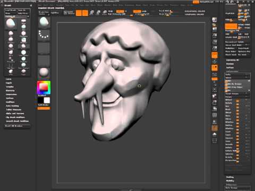The width and height of the screenshot is (255, 191).
Task: Expand the Samples brush sub-palette
Action: pyautogui.click(x=10, y=87)
